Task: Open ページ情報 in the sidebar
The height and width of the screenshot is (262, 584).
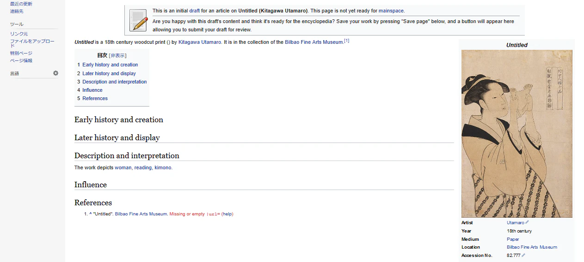Action: [21, 60]
